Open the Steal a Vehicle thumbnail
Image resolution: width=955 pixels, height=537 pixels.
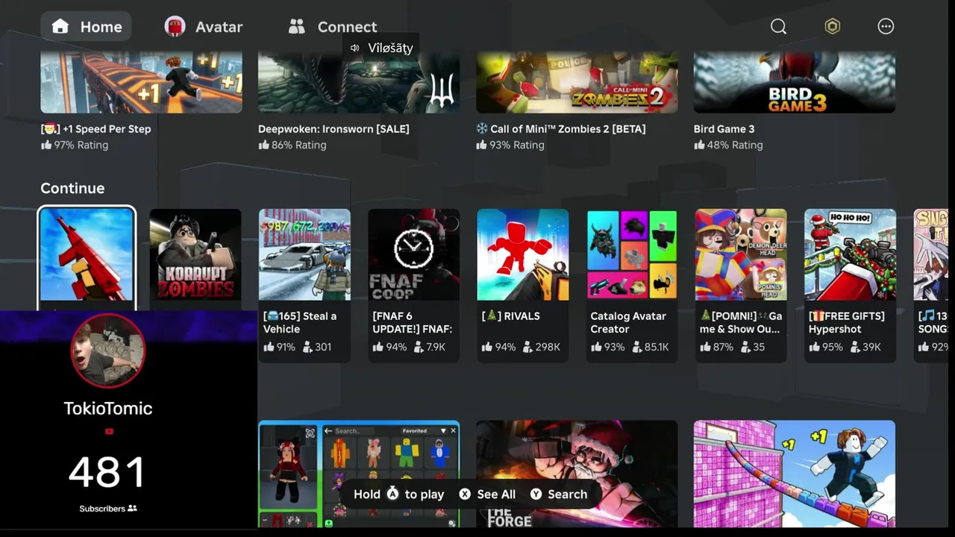click(304, 255)
